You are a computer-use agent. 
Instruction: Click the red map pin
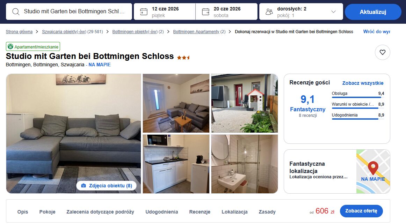[373, 168]
